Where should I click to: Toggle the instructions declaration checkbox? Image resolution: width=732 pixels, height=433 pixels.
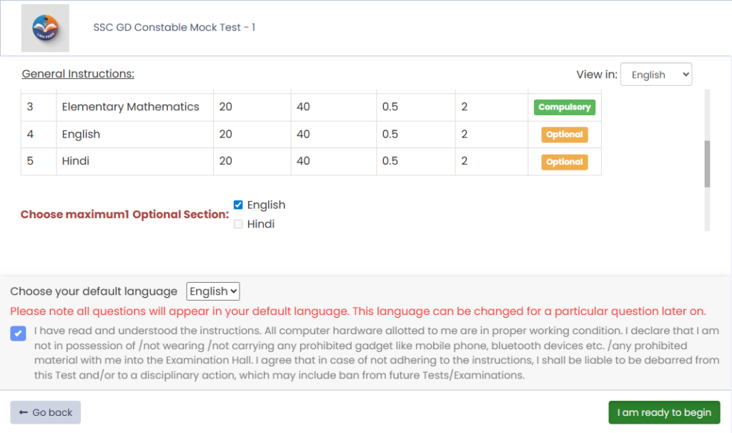tap(19, 334)
